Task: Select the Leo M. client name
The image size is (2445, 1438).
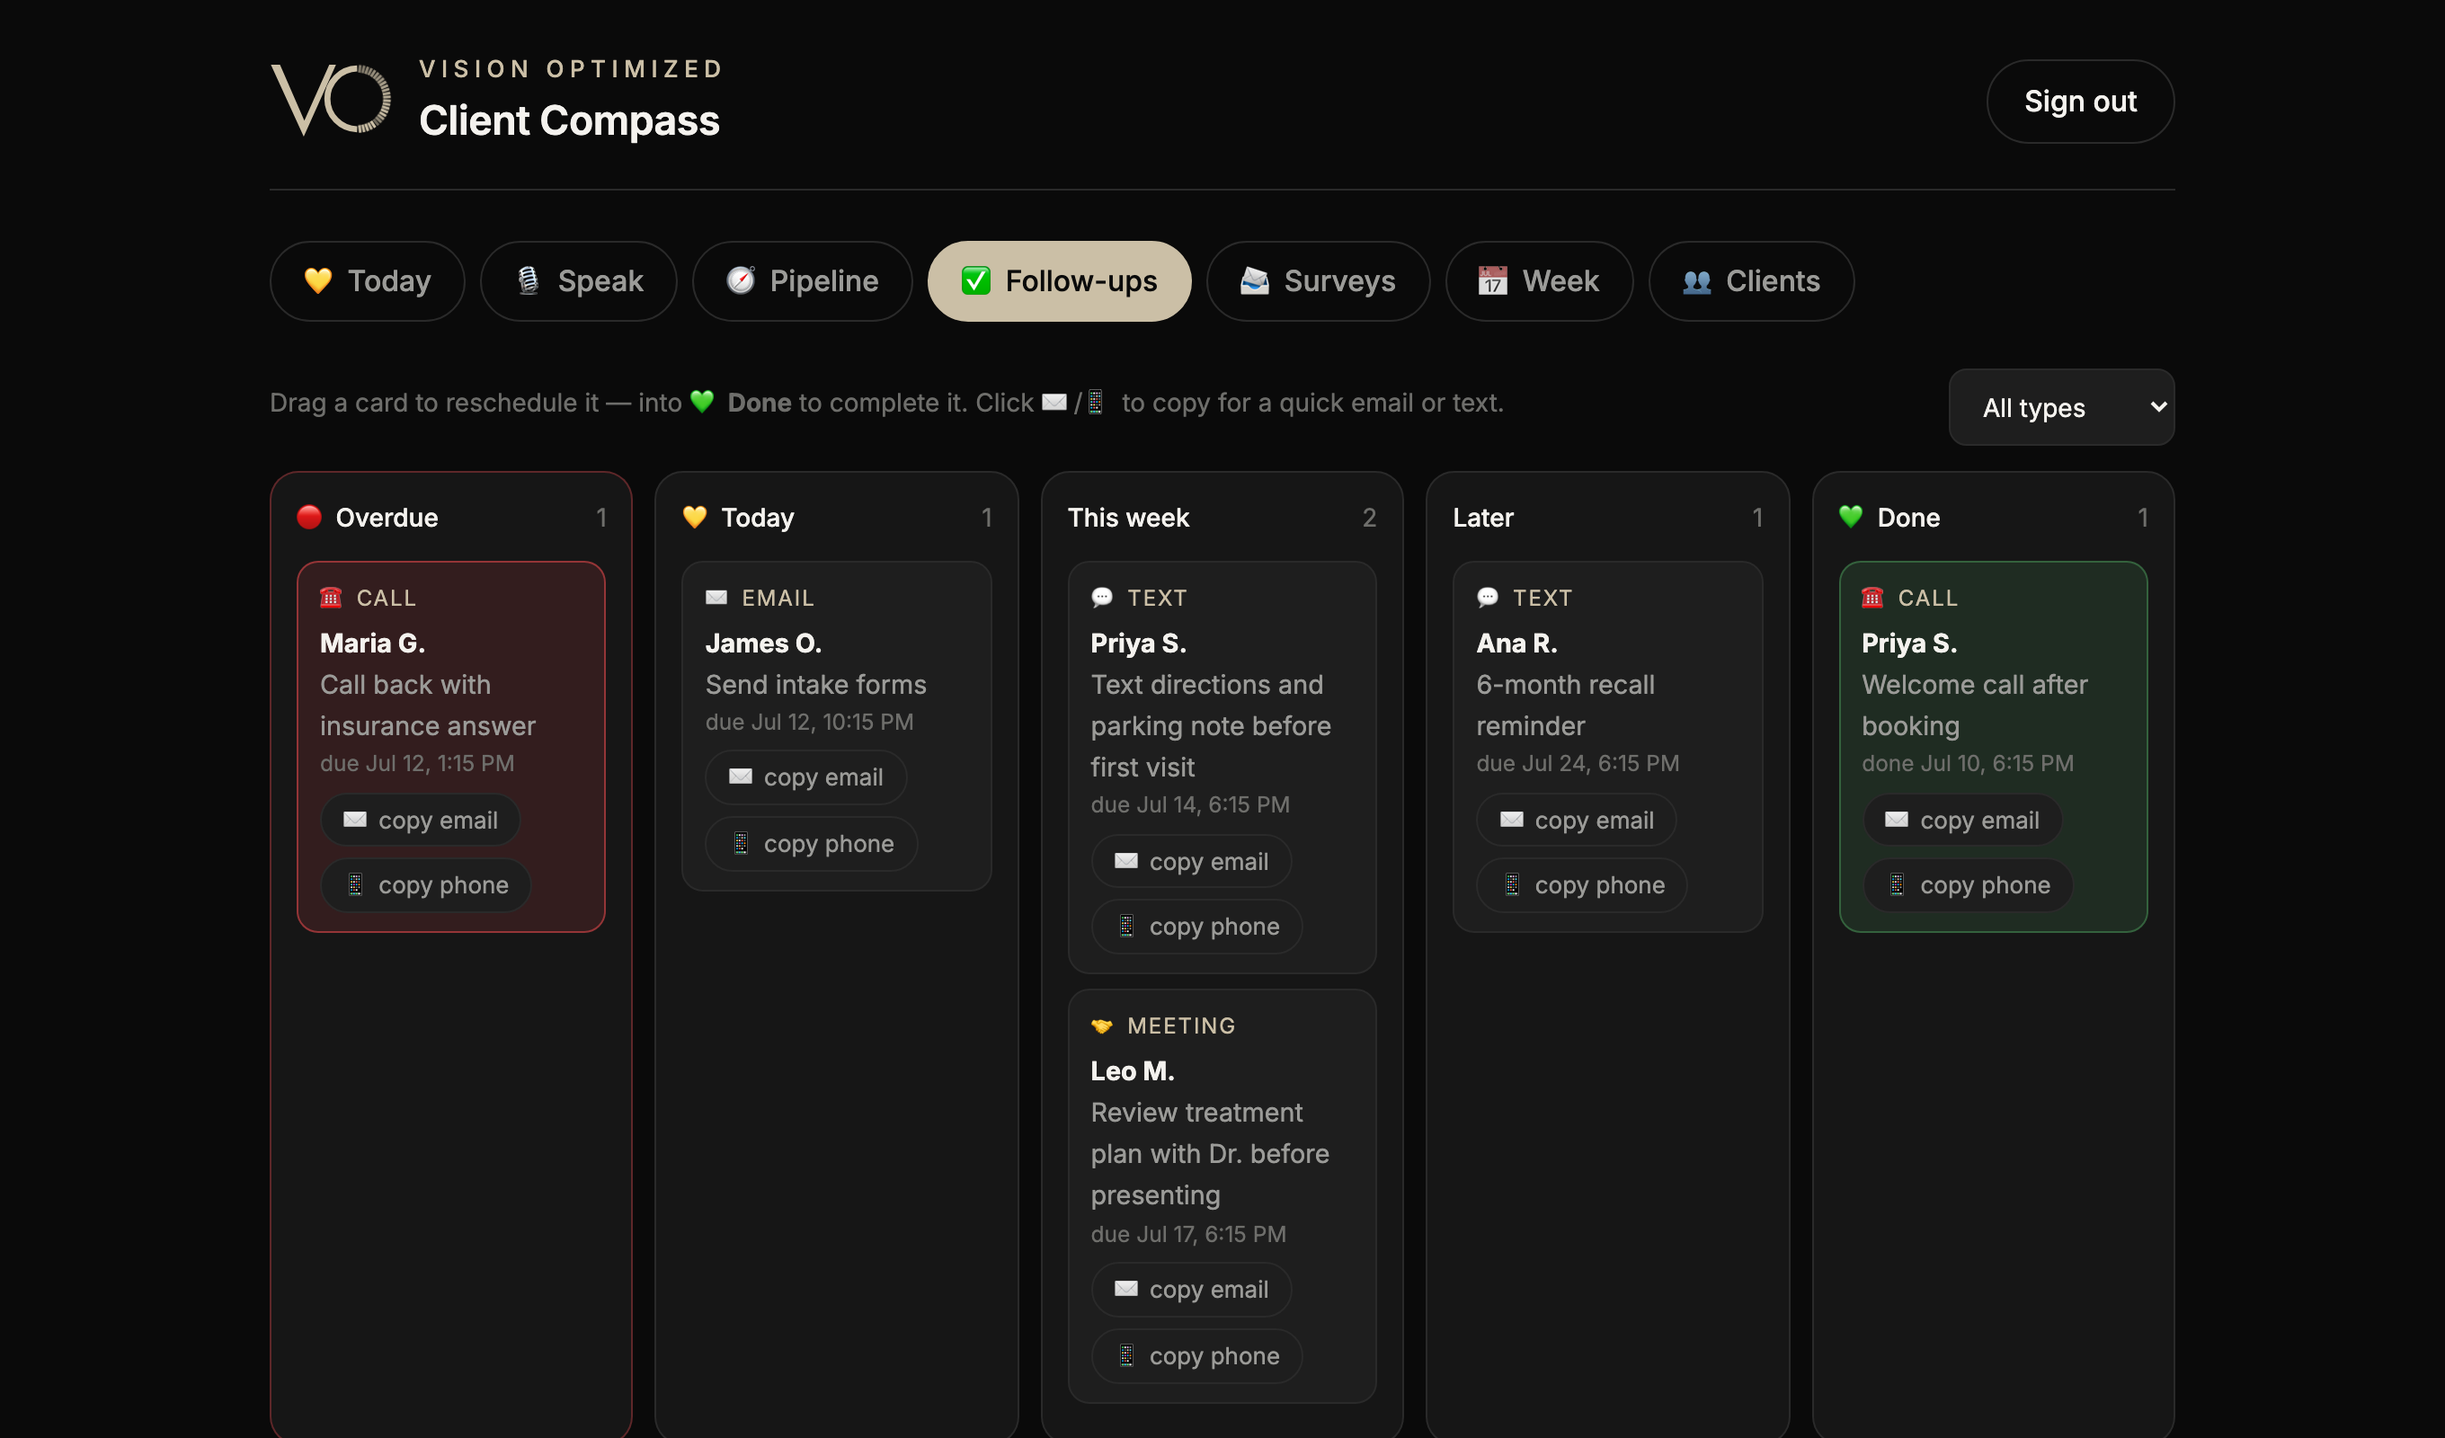Action: [x=1133, y=1070]
